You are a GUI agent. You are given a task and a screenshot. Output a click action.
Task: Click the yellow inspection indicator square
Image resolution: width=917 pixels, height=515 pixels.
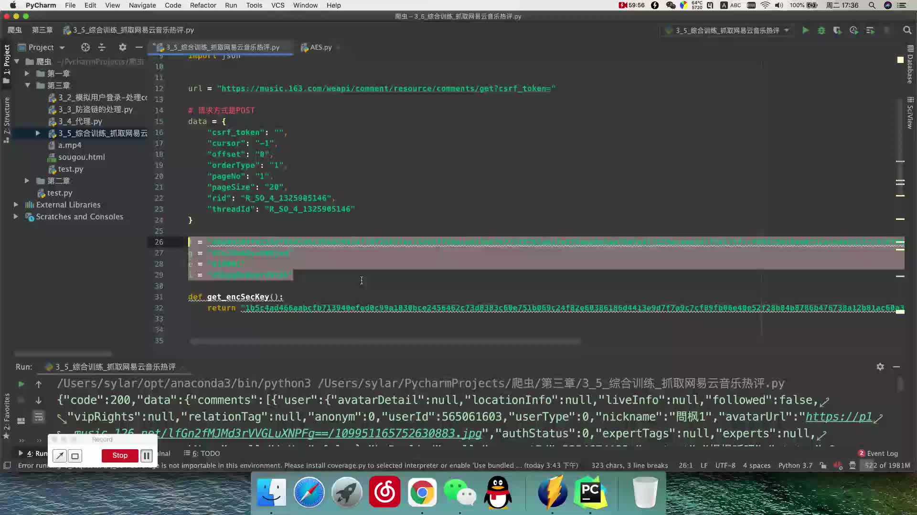(x=900, y=60)
